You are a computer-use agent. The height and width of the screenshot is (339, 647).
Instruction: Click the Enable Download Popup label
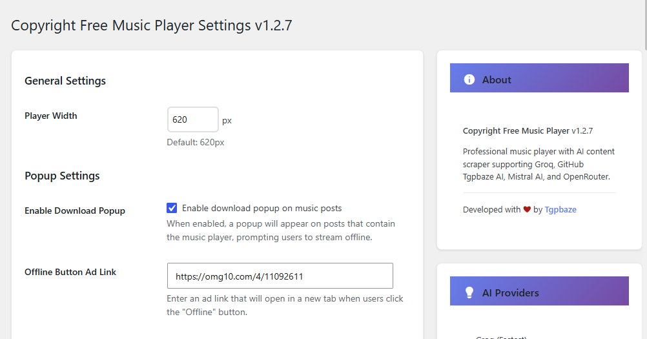click(75, 211)
